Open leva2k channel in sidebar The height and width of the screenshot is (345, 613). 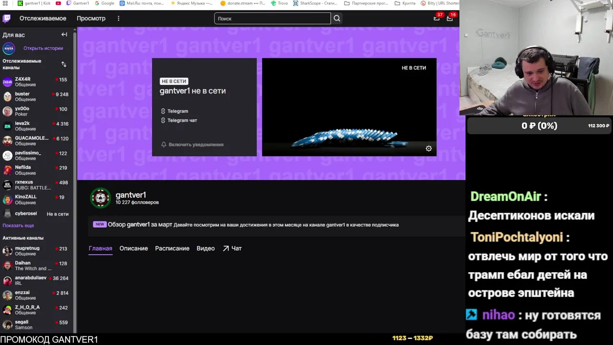[x=36, y=126]
